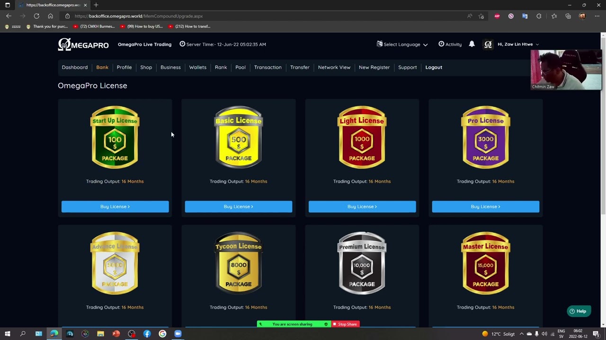Click the Activity clock icon

click(x=441, y=44)
